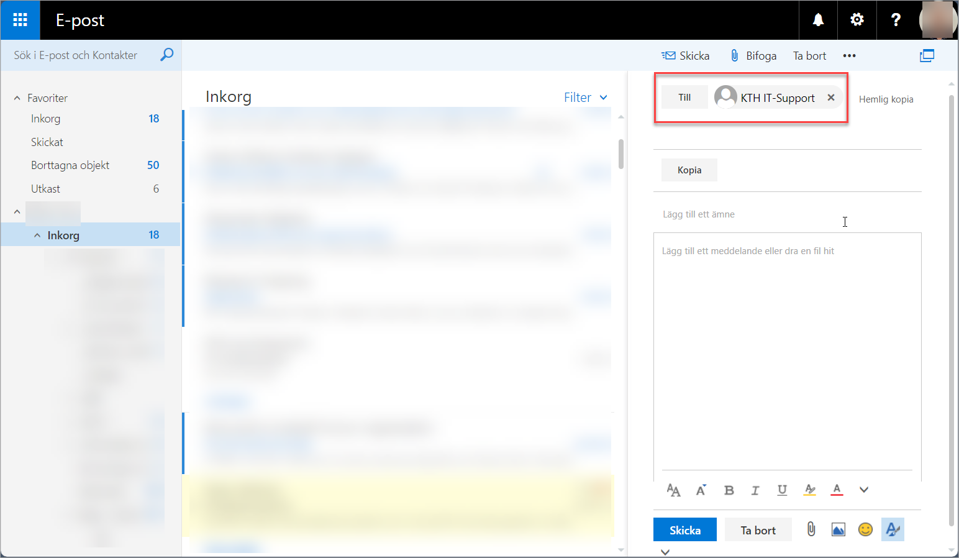
Task: Open the help question mark
Action: coord(896,20)
